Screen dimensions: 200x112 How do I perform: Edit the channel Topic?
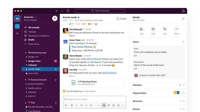(x=135, y=56)
